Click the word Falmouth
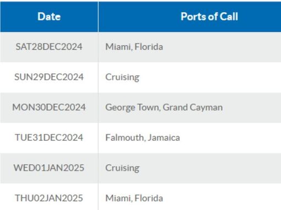Screen dimensions: 281x210 pos(125,138)
